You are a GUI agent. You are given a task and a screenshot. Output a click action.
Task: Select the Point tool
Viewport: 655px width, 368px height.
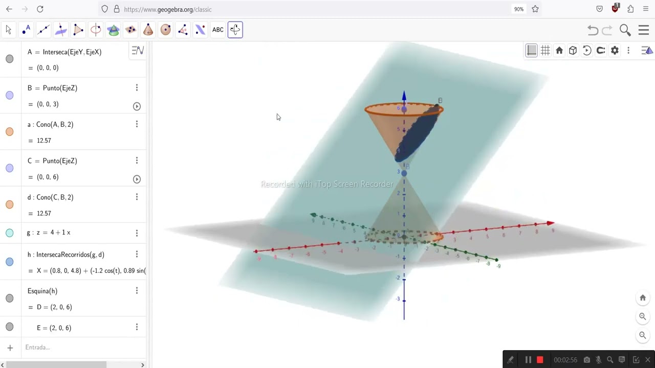(26, 30)
